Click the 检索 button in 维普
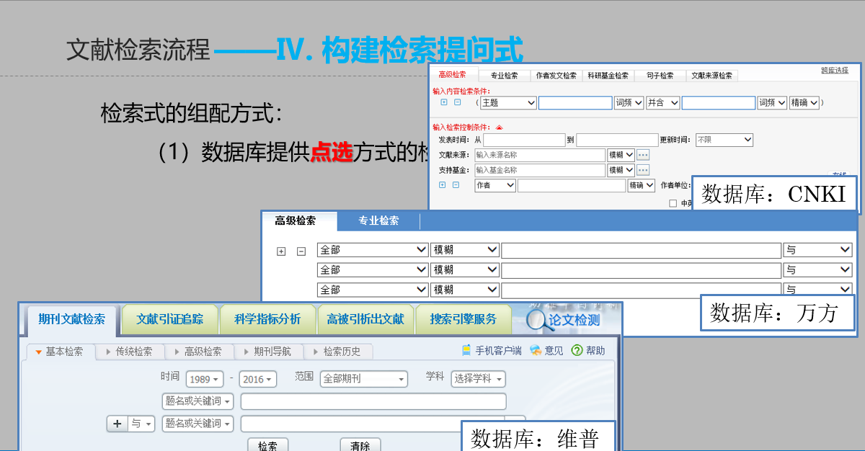865x451 pixels. point(267,445)
